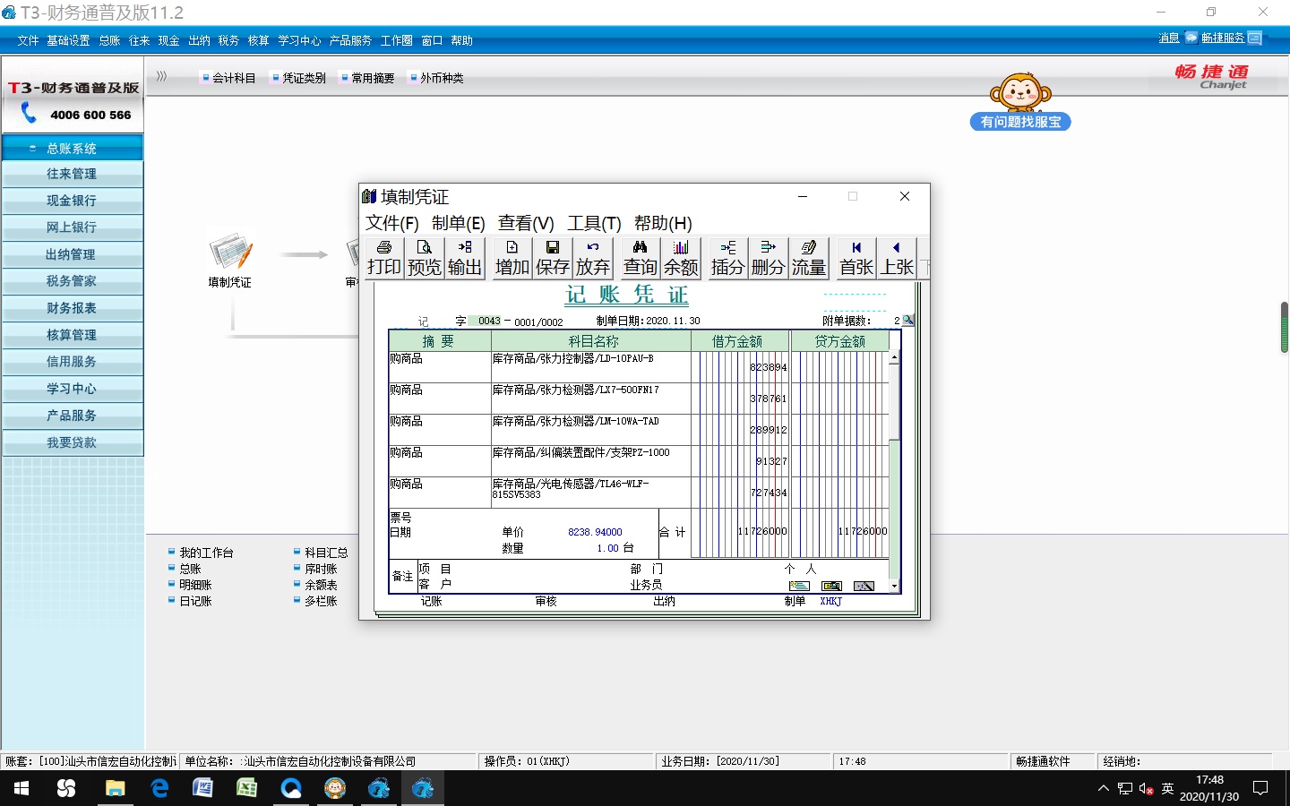
Task: Select account cell 库存商品/张力控制器/LD-10PAU-B
Action: click(x=591, y=366)
